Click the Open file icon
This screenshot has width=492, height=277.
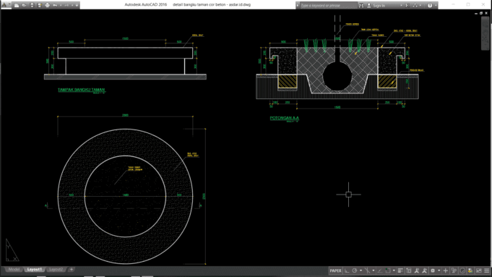coord(24,5)
